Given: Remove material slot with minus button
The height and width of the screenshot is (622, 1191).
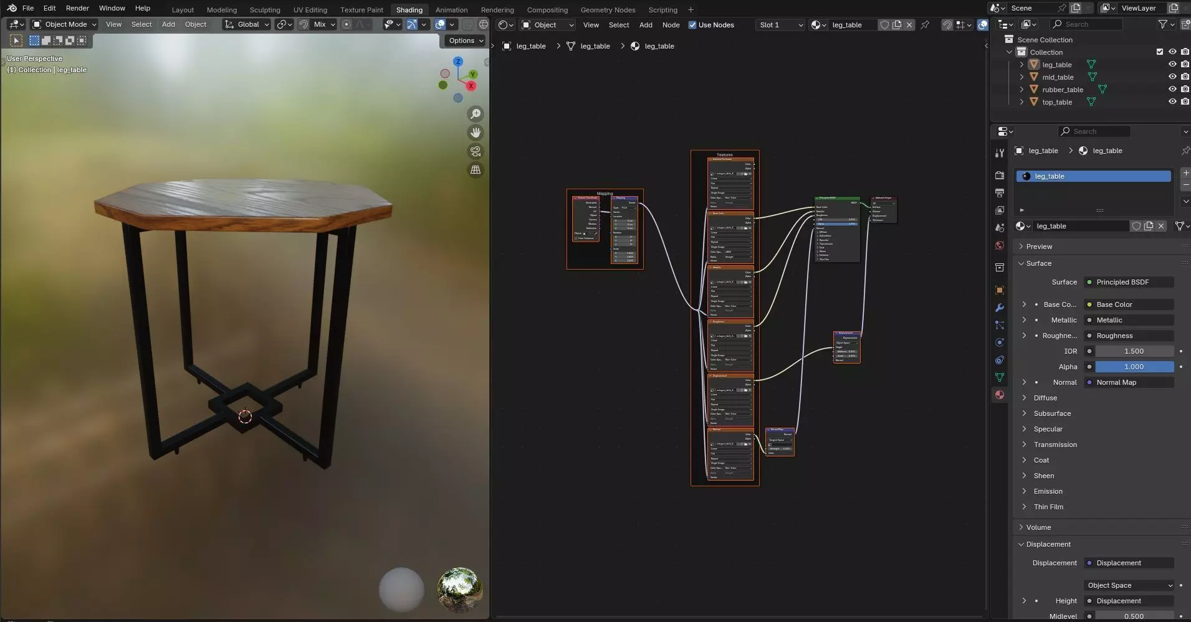Looking at the screenshot, I should click(x=1185, y=186).
